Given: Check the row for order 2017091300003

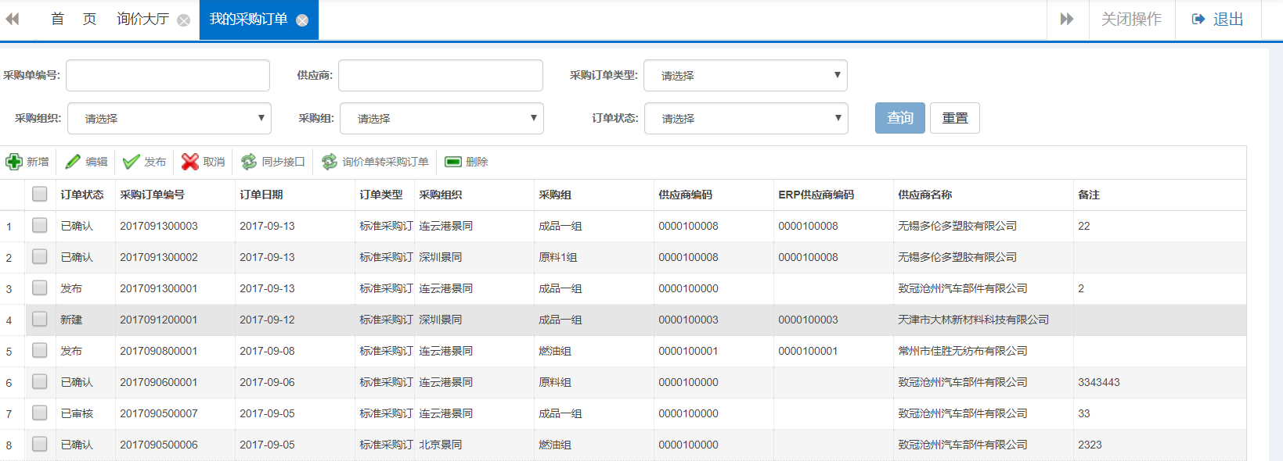Looking at the screenshot, I should [40, 225].
